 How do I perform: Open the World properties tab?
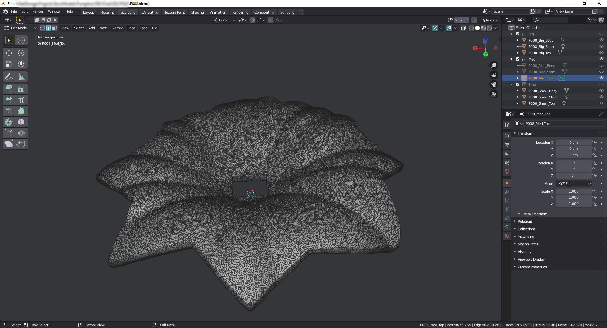(507, 172)
